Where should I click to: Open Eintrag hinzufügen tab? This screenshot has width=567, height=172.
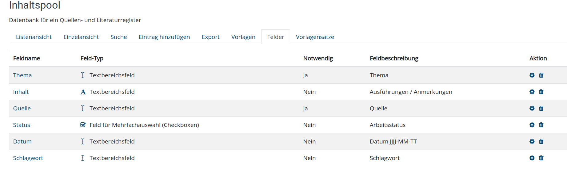click(164, 37)
